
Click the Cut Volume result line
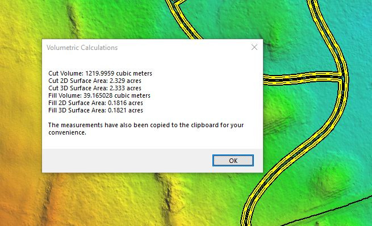click(x=100, y=73)
